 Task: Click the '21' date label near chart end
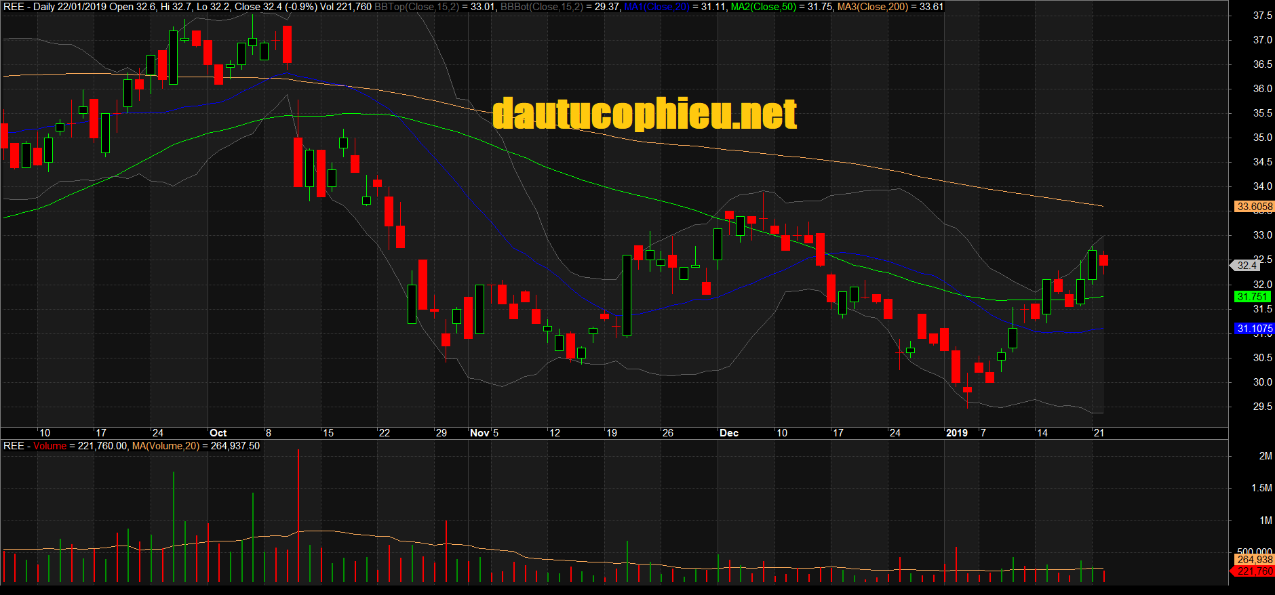pyautogui.click(x=1099, y=433)
